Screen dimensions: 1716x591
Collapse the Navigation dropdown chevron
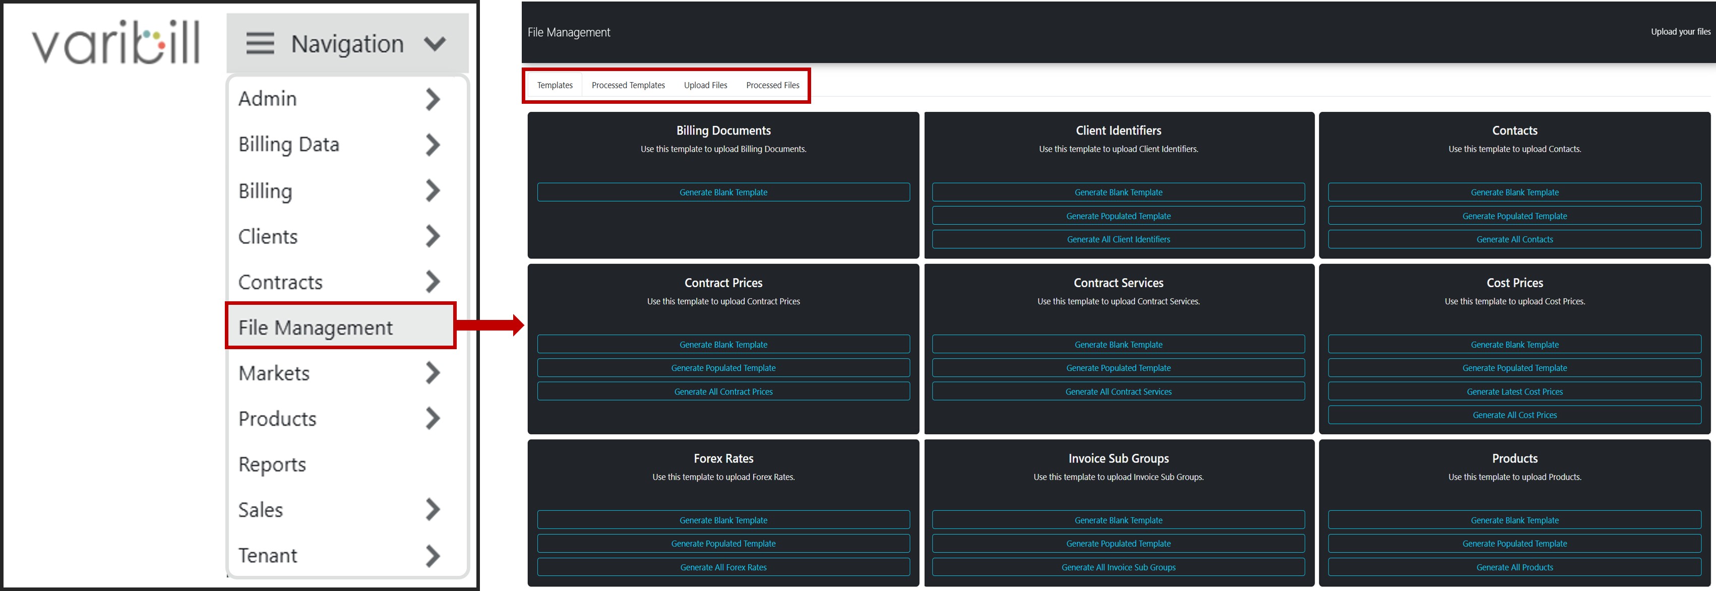tap(435, 44)
